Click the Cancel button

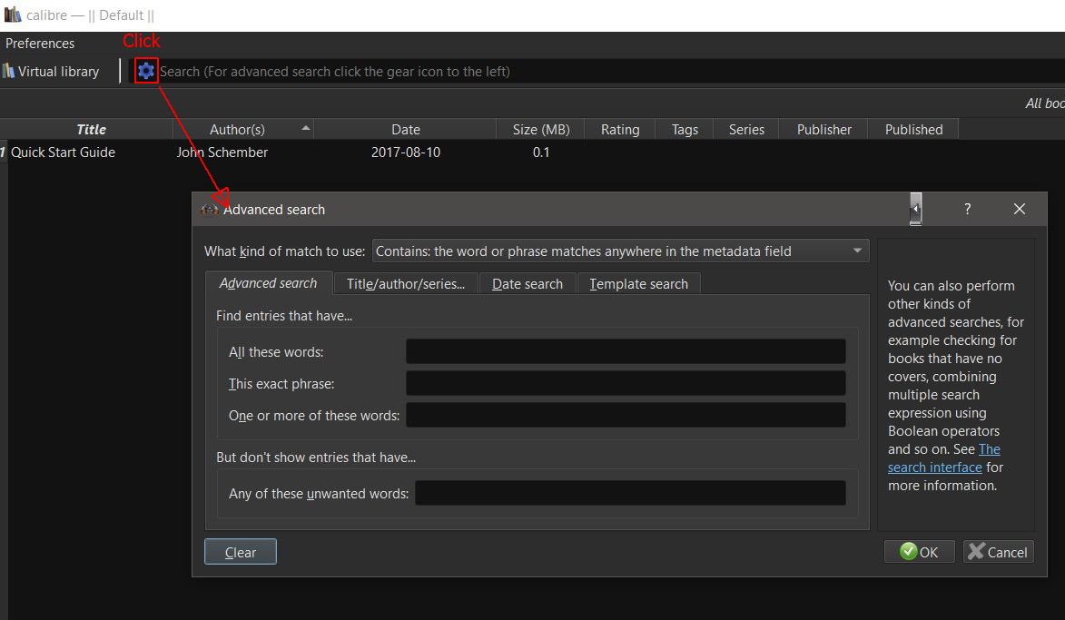click(999, 551)
